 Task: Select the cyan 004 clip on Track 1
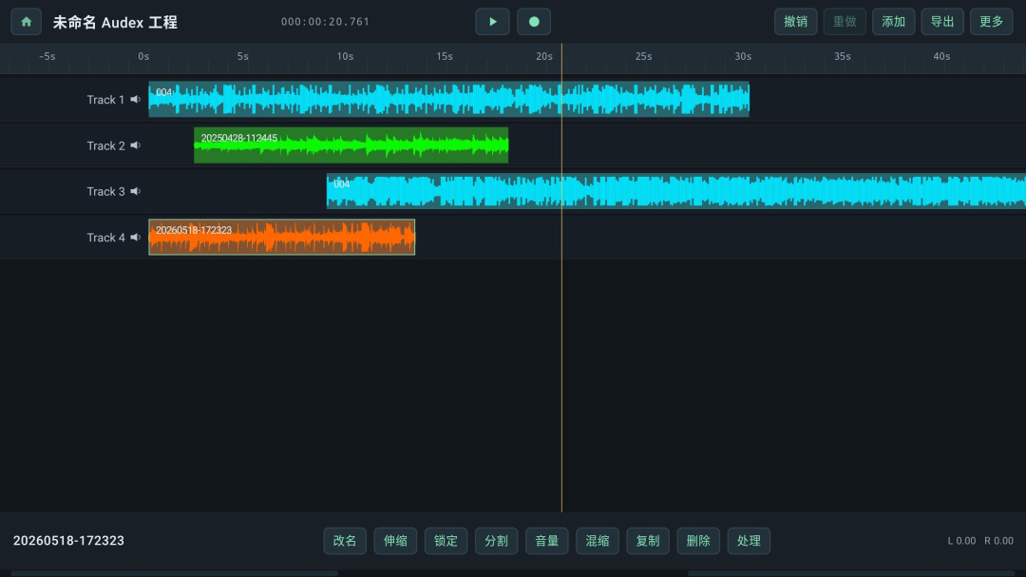coord(448,100)
